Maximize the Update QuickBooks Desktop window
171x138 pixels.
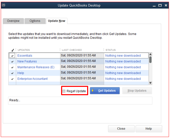click(x=160, y=5)
